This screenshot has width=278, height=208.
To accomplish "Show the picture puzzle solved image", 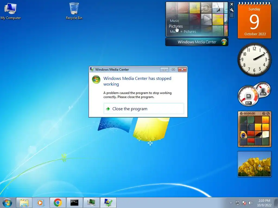I will 264,113.
